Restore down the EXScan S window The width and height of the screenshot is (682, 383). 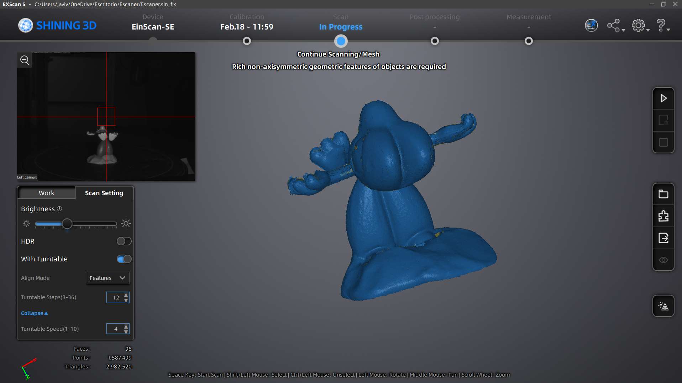coord(663,4)
